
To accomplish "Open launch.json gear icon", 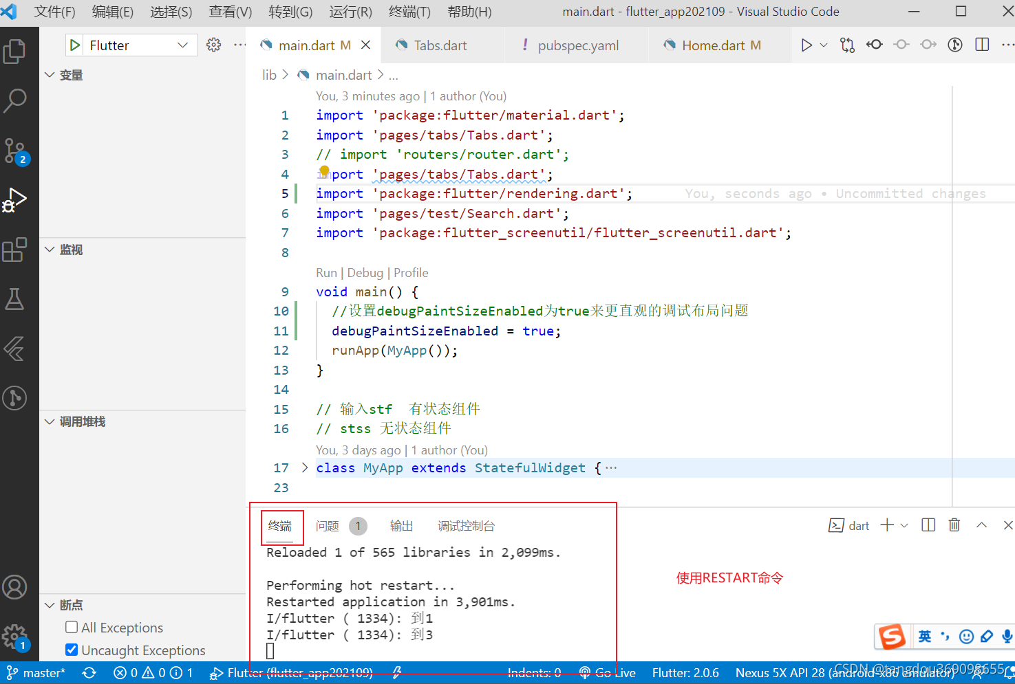I will (214, 45).
